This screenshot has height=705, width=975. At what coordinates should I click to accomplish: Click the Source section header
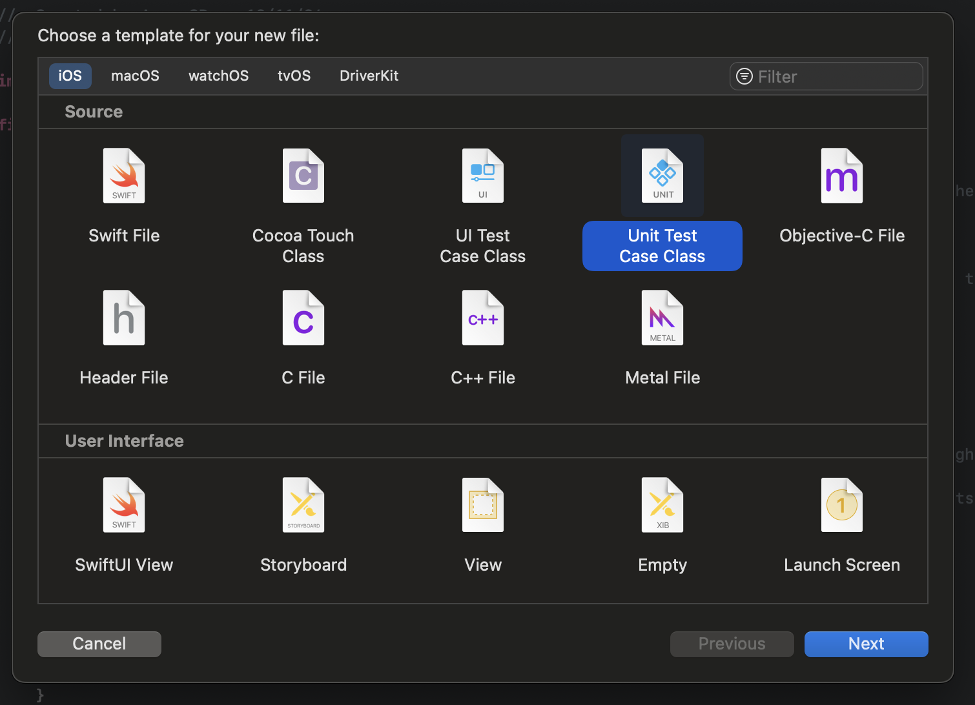coord(94,112)
